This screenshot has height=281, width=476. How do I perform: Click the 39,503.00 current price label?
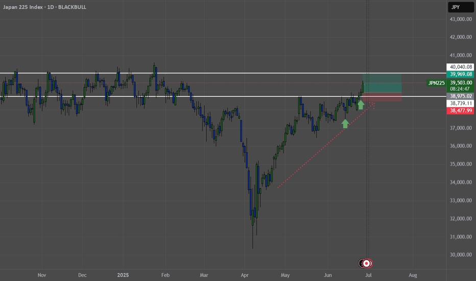(460, 83)
